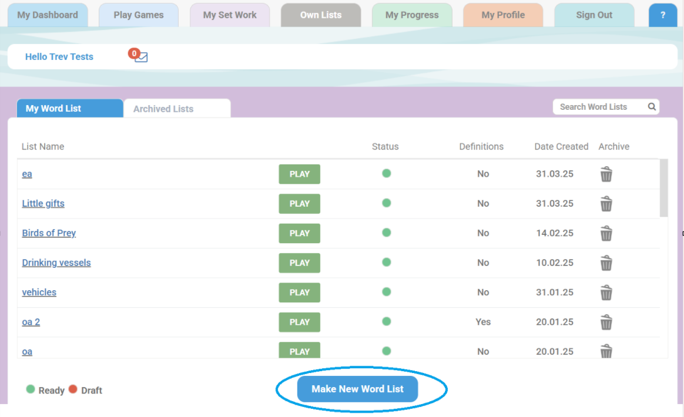
Task: Open the Play Games section
Action: click(x=139, y=15)
